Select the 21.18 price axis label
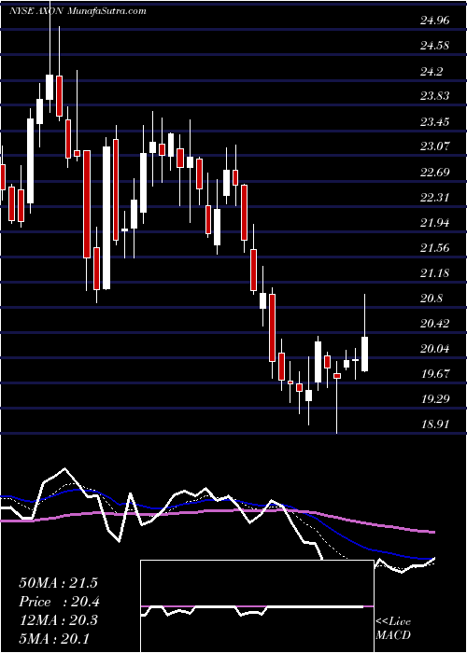 click(x=434, y=272)
